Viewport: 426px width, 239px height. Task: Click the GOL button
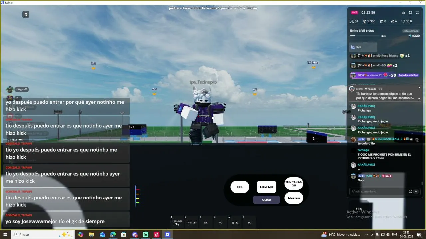[x=240, y=187]
